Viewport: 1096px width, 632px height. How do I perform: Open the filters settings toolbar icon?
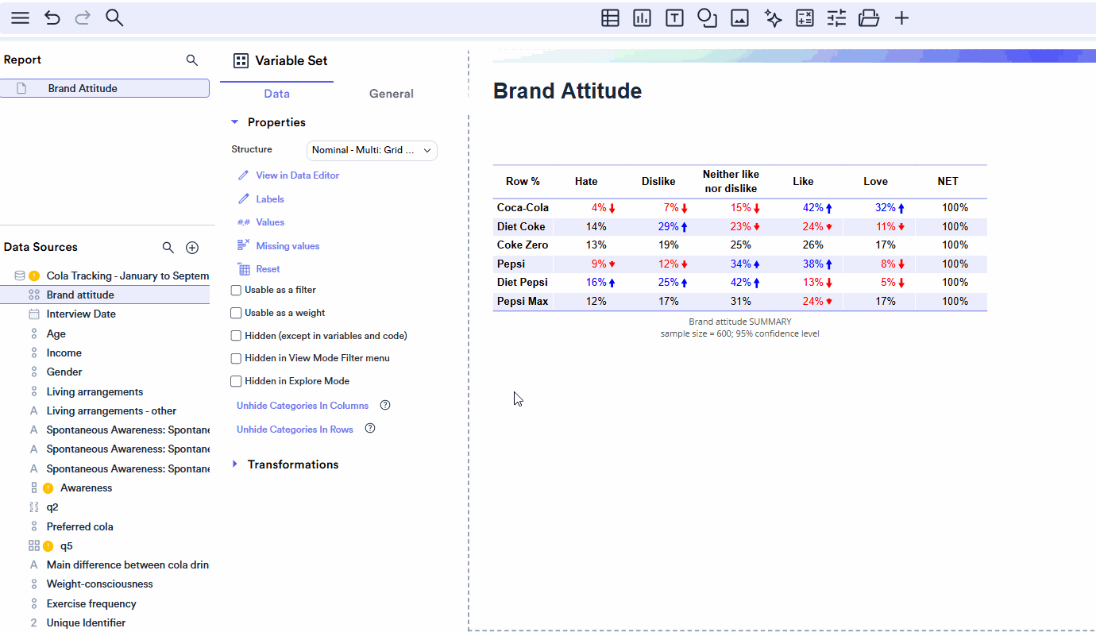click(836, 17)
